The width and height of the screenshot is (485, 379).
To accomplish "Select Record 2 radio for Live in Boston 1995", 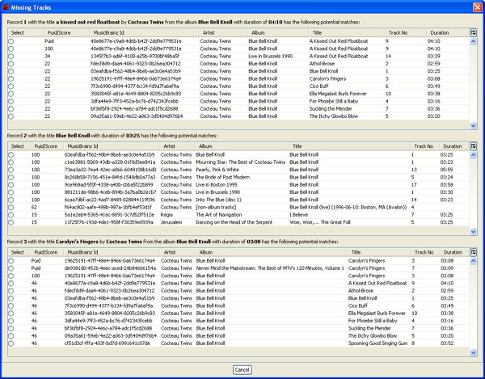I will point(11,185).
